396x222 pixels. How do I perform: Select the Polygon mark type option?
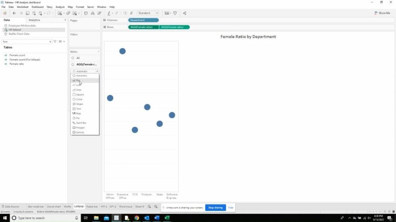tap(79, 128)
